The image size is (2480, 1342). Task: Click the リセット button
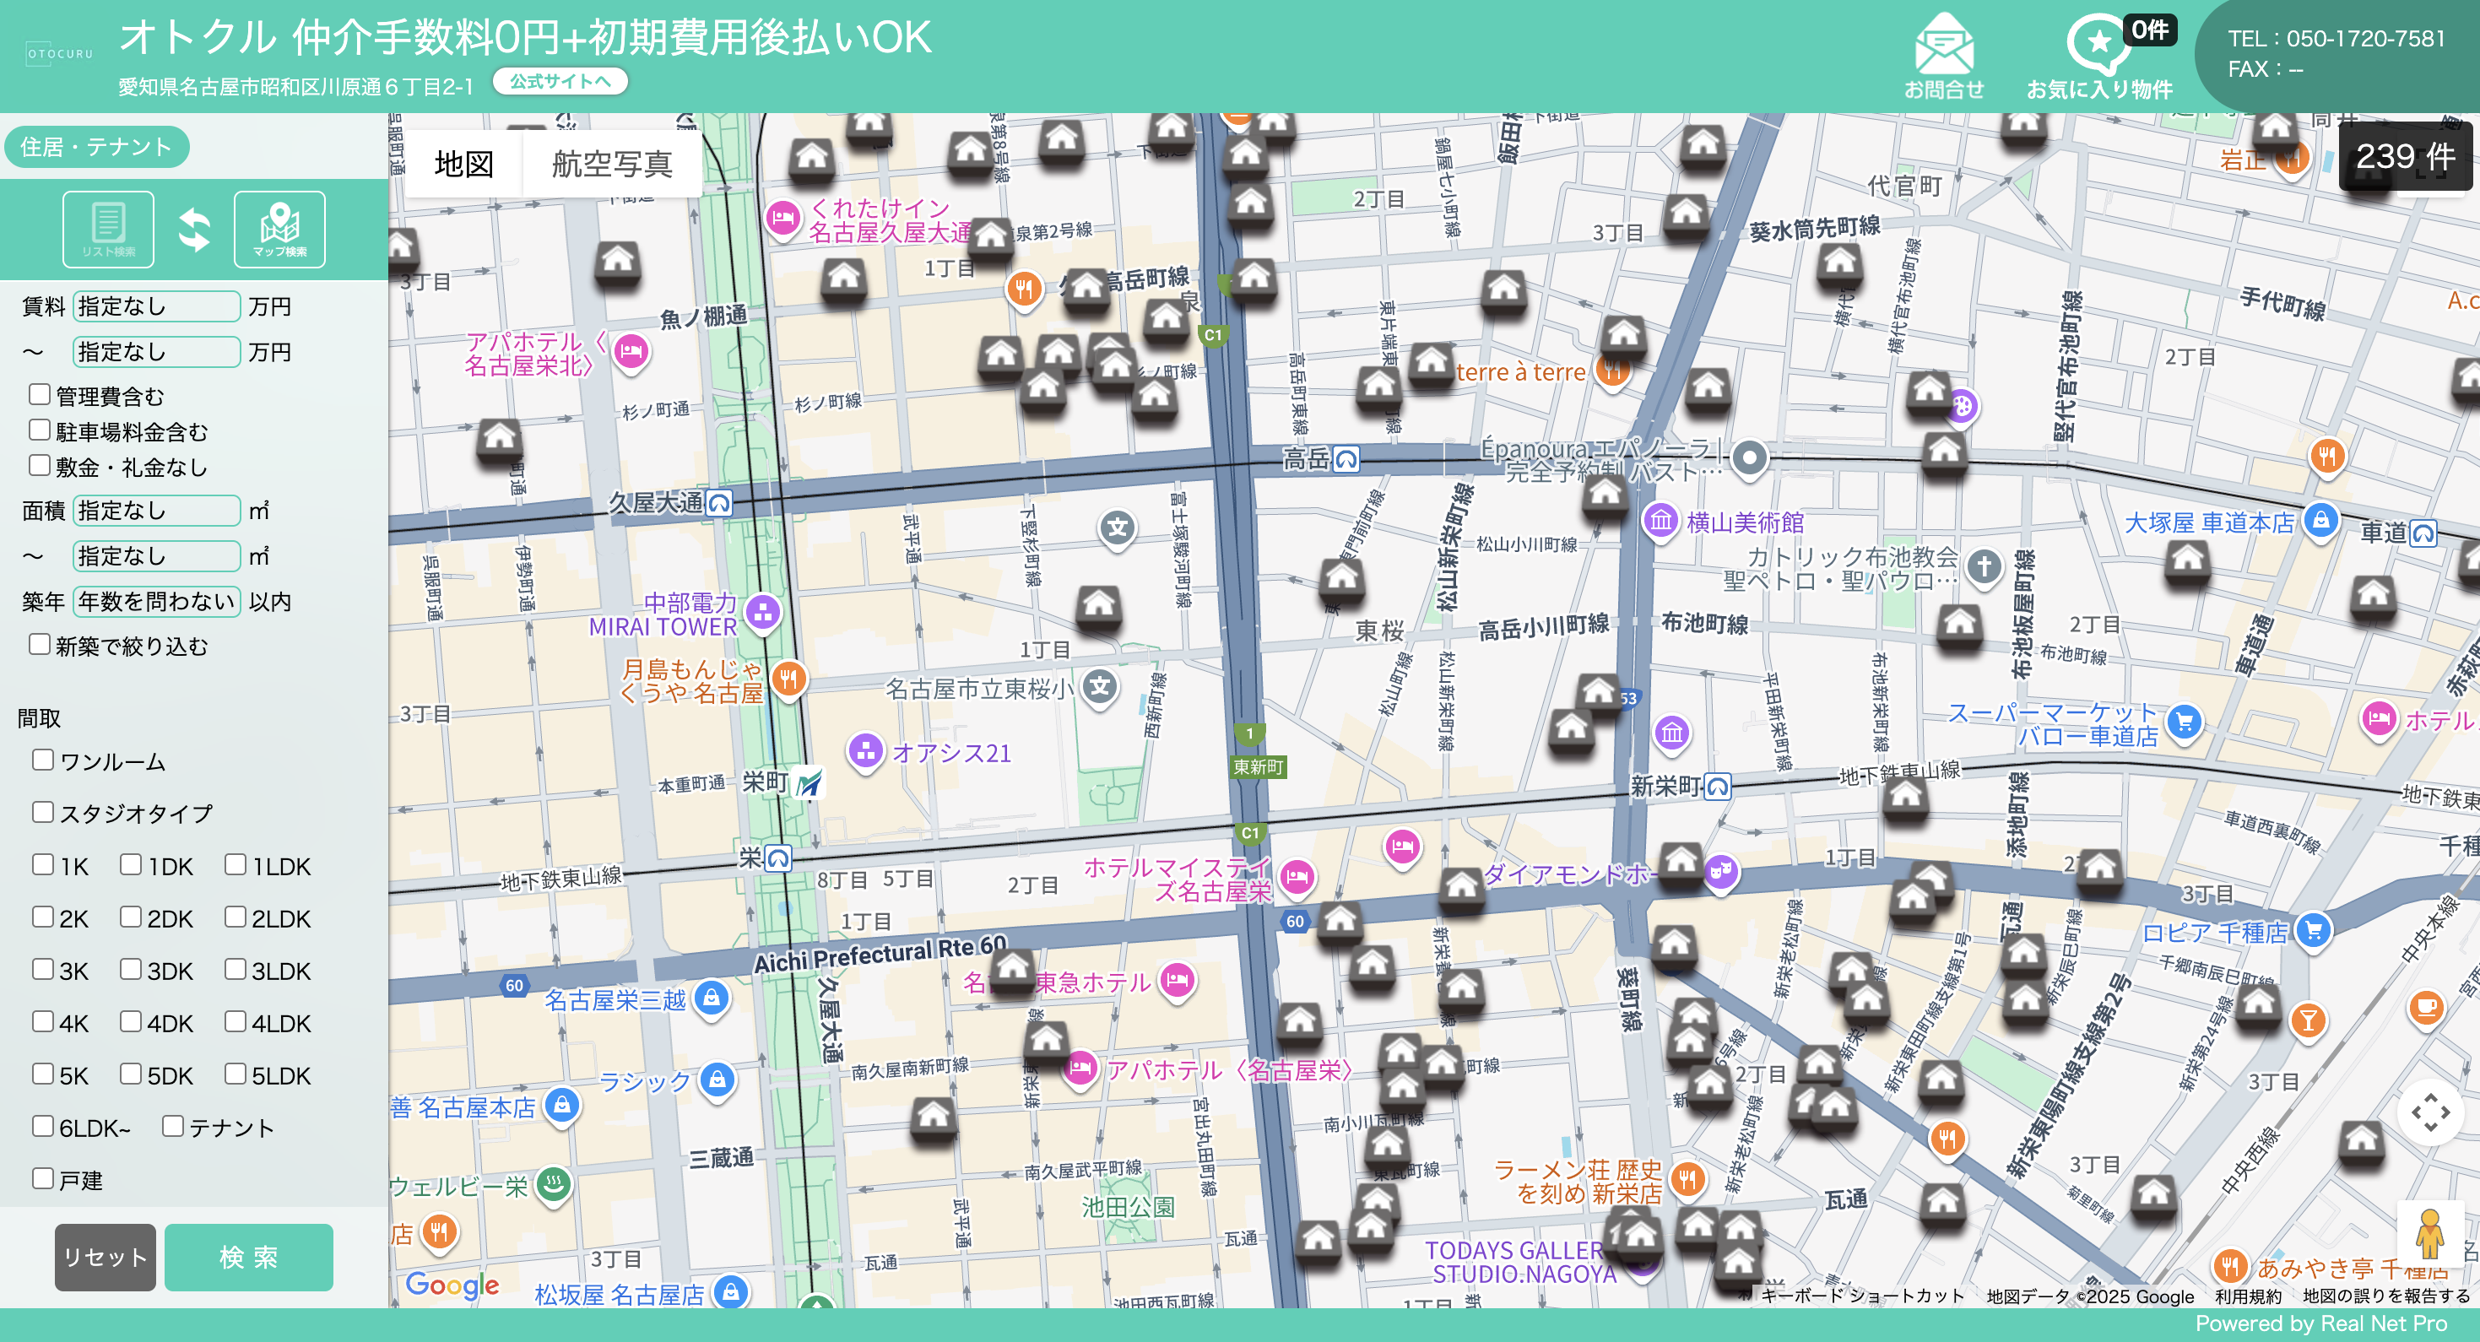click(x=105, y=1256)
